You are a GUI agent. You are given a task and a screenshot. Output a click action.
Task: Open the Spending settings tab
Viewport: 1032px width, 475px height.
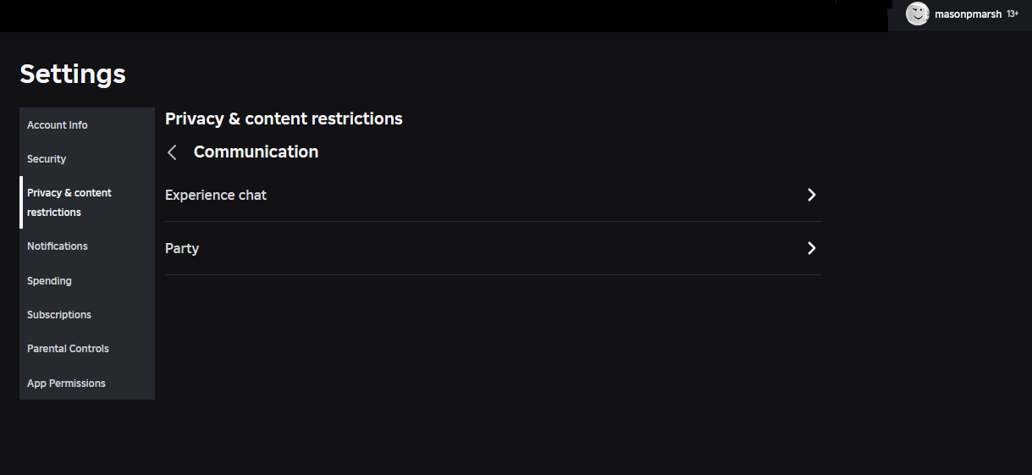click(x=87, y=280)
